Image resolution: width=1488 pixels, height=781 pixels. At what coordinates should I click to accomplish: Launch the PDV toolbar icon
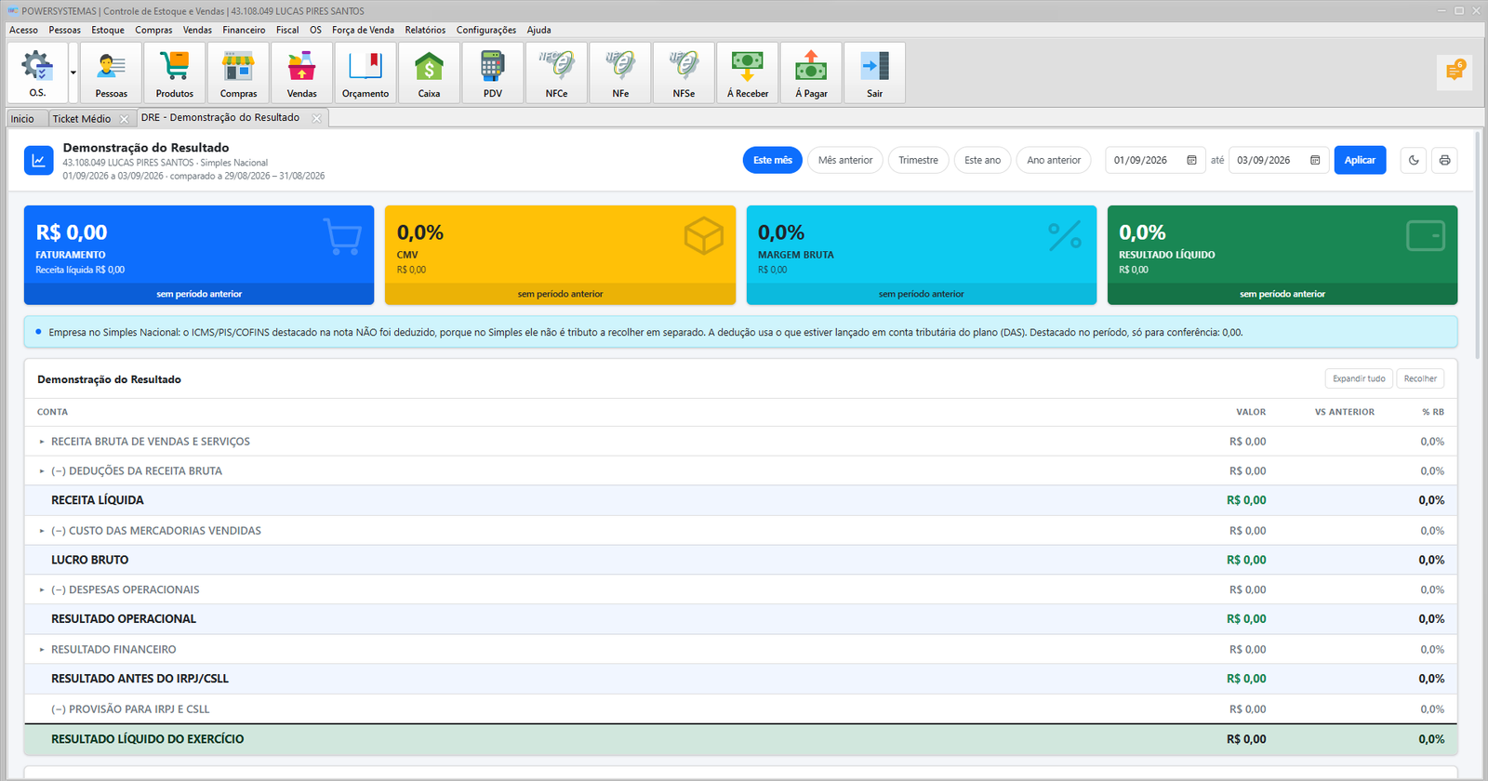[x=493, y=73]
